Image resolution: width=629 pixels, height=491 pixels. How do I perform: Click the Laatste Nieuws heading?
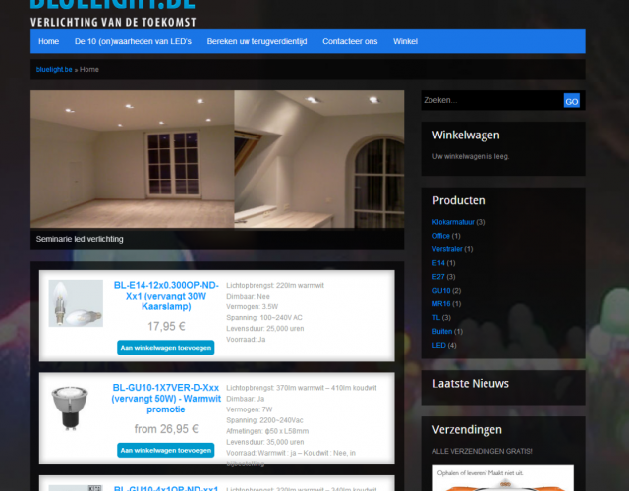pos(471,384)
